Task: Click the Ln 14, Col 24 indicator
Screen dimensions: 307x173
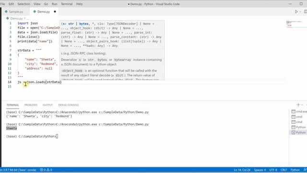Action: [242, 170]
